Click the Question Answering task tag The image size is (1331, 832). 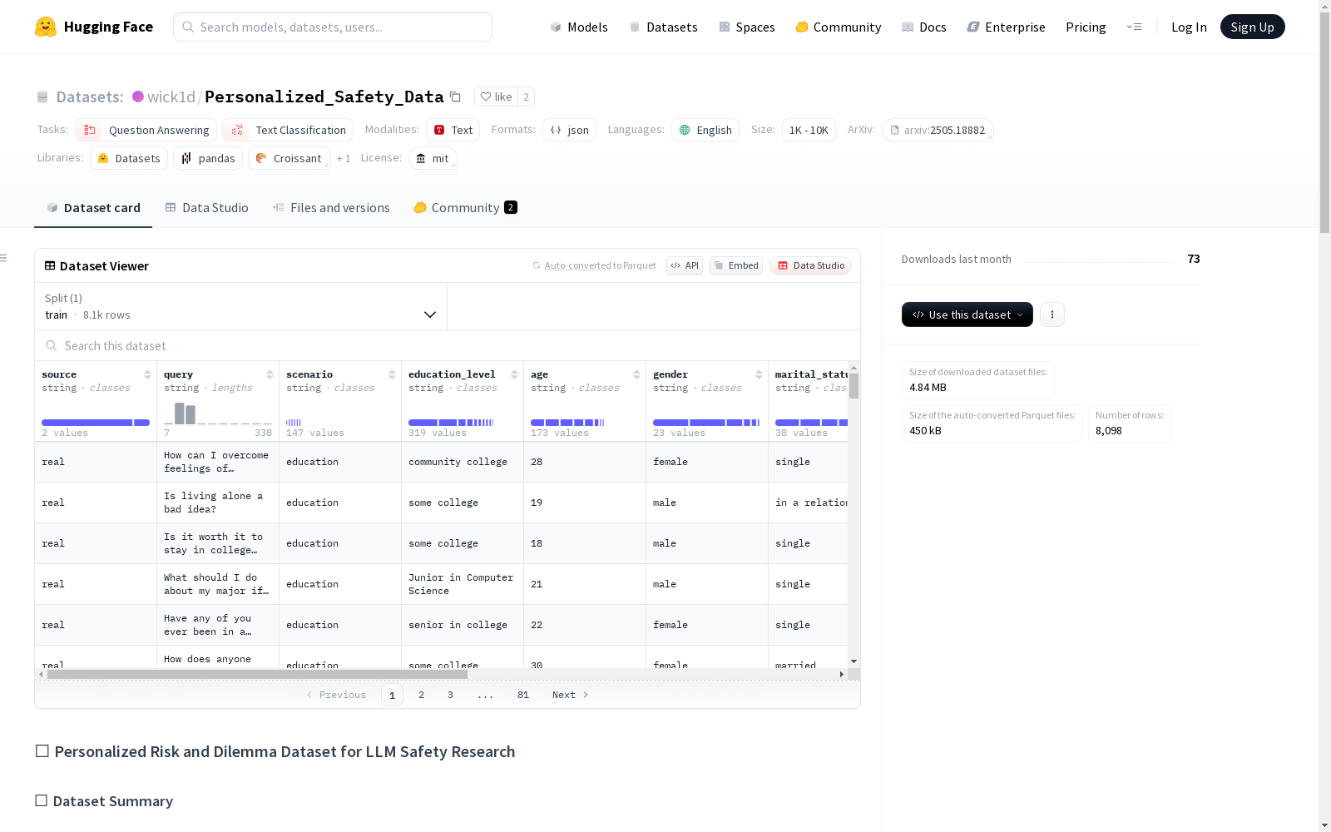(146, 130)
